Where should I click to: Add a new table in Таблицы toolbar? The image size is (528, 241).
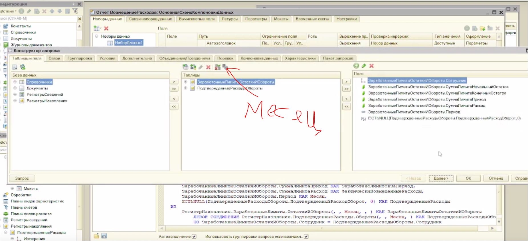185,67
